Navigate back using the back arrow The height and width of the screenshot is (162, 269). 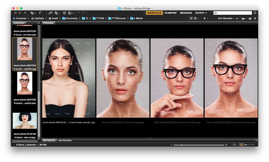pyautogui.click(x=14, y=13)
